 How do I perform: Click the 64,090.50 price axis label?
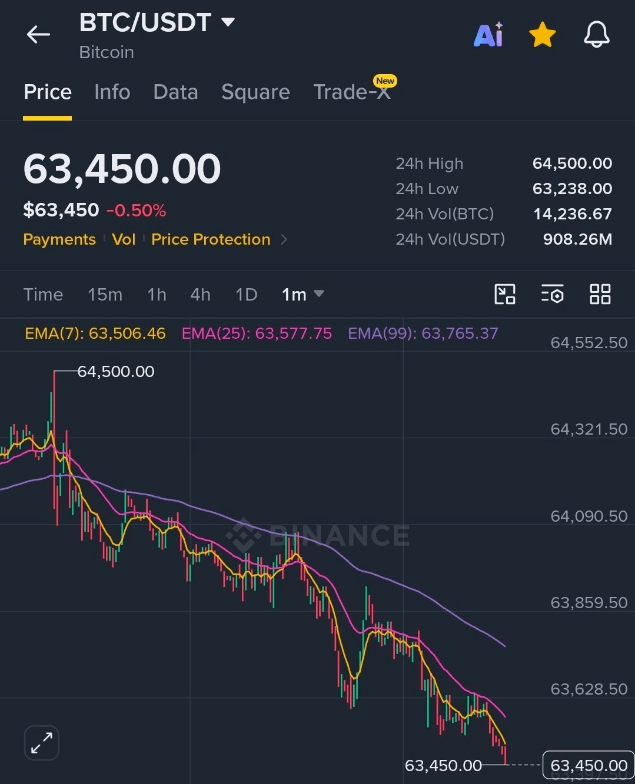pos(589,516)
